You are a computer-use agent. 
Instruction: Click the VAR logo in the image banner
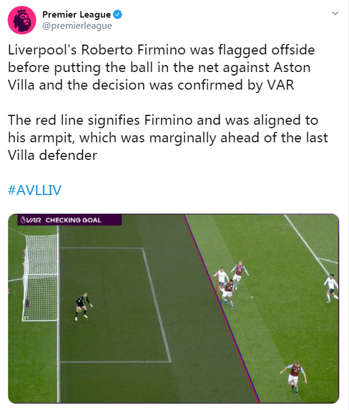(x=30, y=220)
